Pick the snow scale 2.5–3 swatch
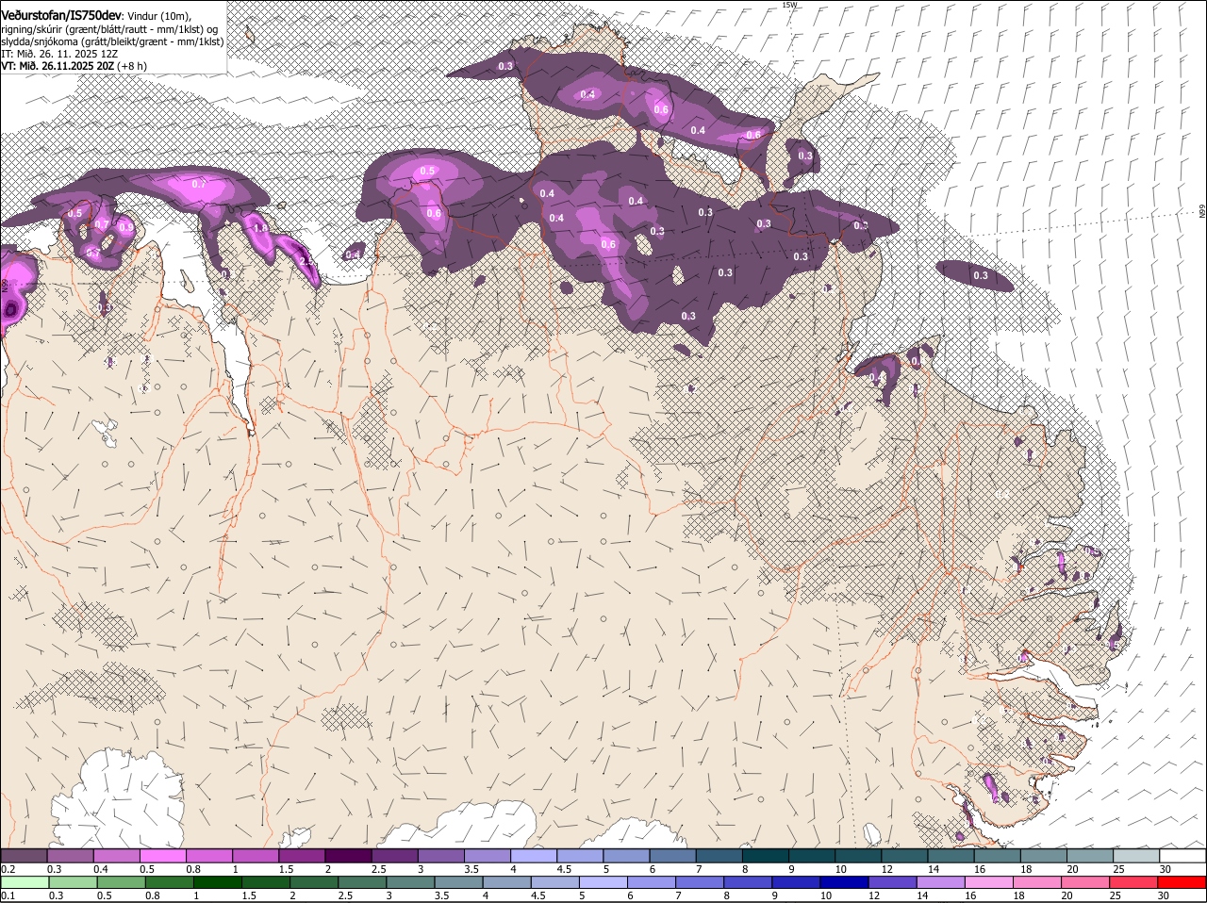Viewport: 1207px width, 903px height. point(394,855)
